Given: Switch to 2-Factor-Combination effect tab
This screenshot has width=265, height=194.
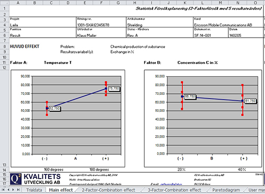Looking at the screenshot, I should click(x=108, y=190).
